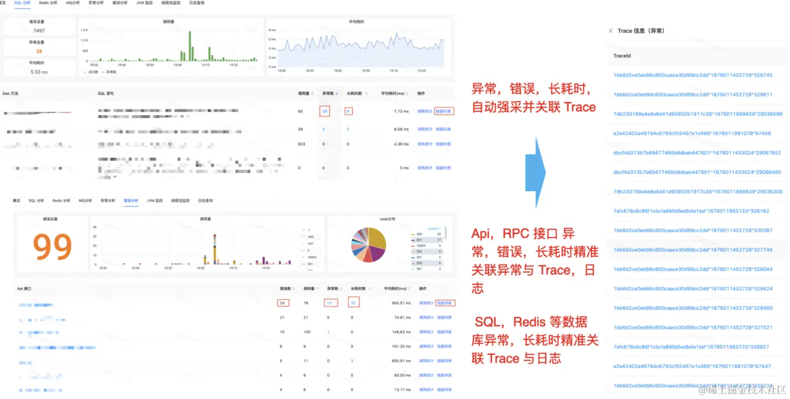Open the TraceId ending in 29036599
This screenshot has height=399, width=790.
697,114
